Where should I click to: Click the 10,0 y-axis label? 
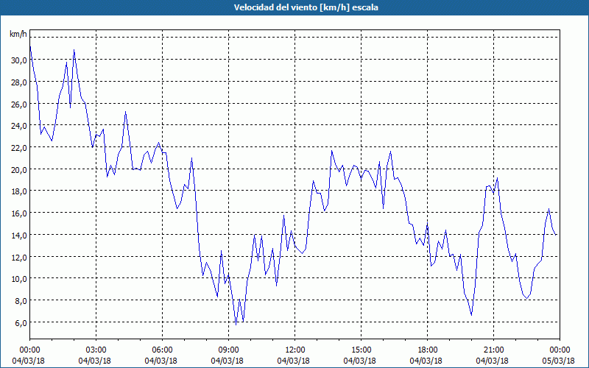pyautogui.click(x=19, y=279)
